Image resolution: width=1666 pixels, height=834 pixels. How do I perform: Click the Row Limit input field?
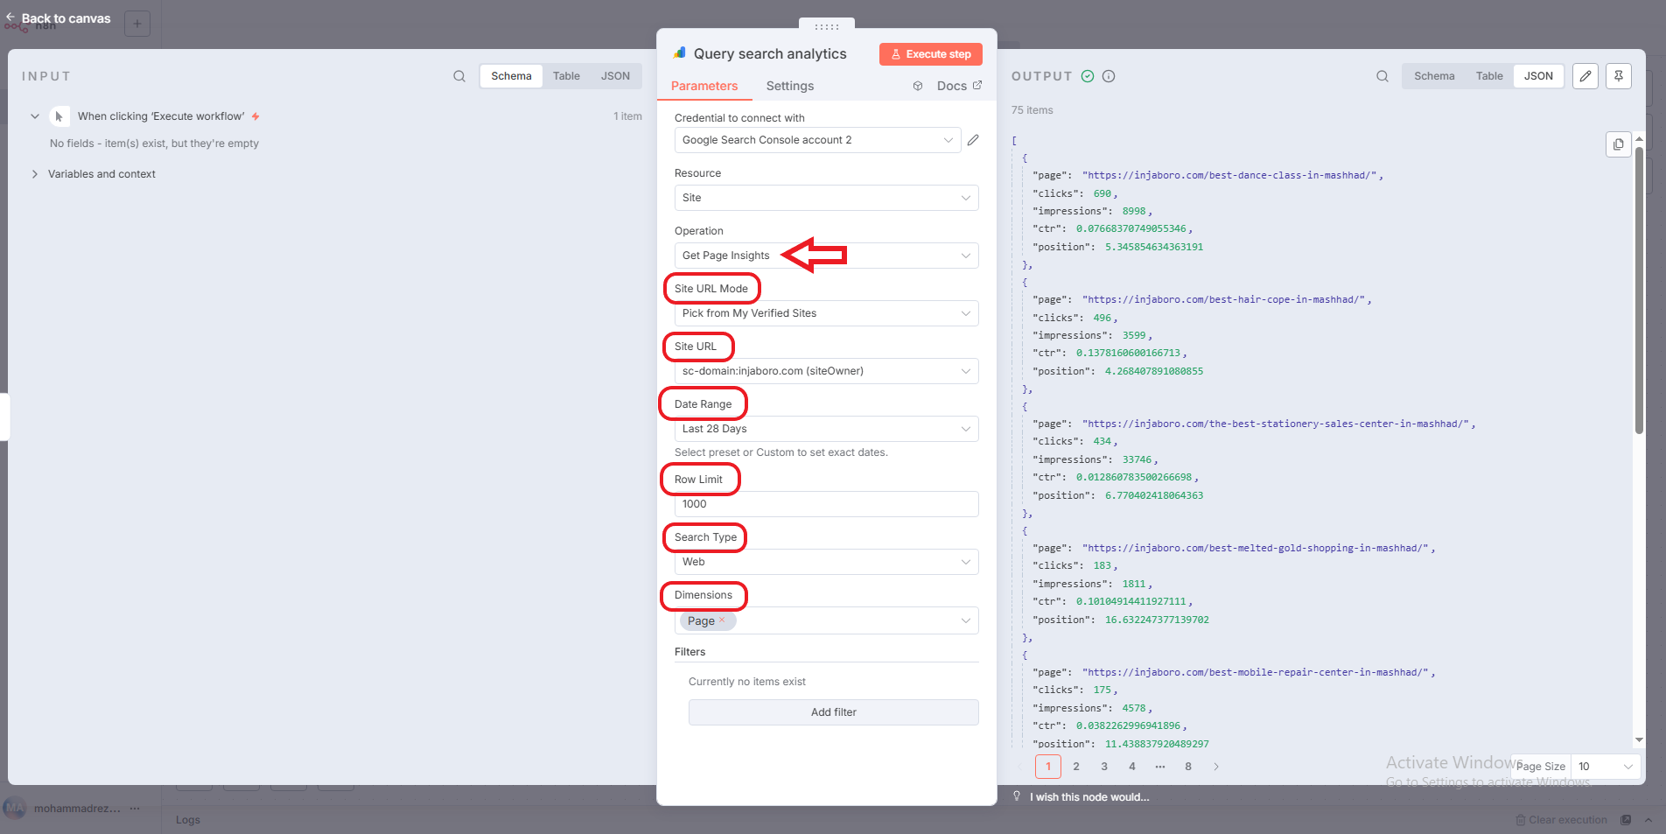point(826,504)
